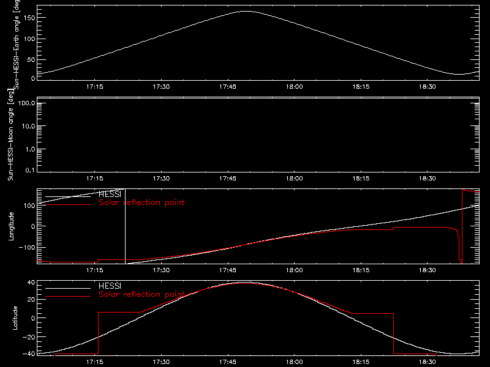Screen dimensions: 490x367
Task: Click white legend line sample in Longitude plot
Action: click(x=68, y=196)
